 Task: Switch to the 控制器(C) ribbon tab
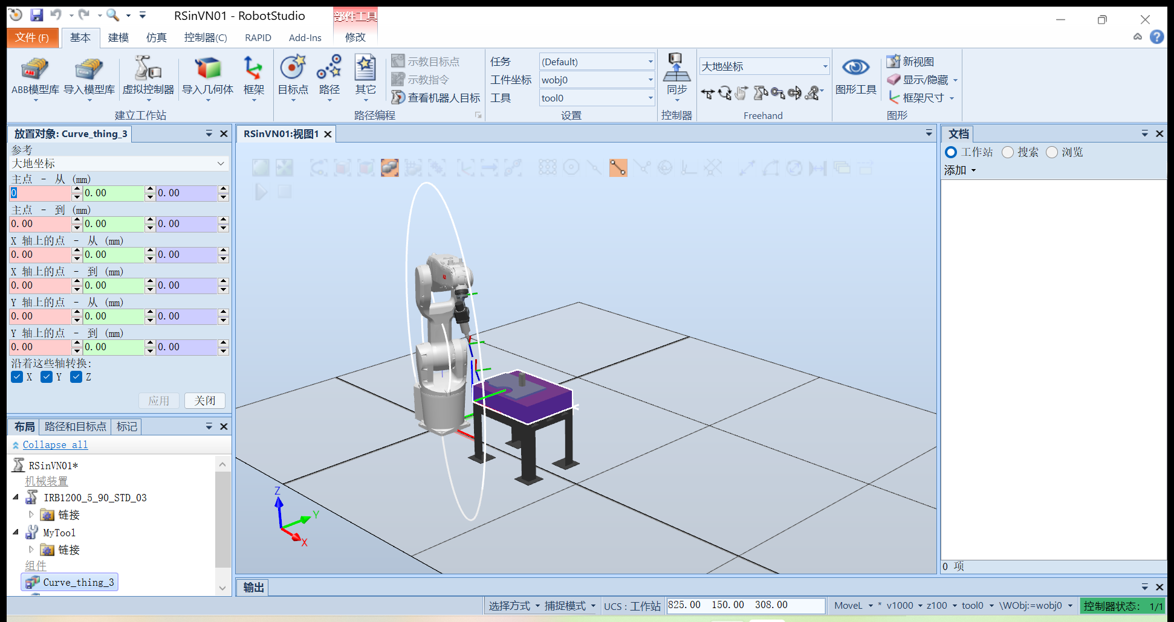(206, 37)
